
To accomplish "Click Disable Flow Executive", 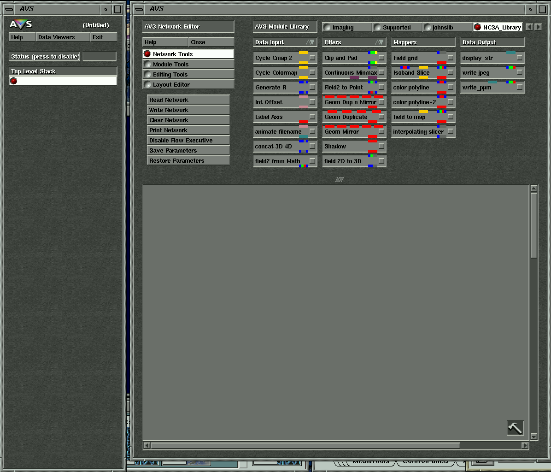I will [x=188, y=140].
